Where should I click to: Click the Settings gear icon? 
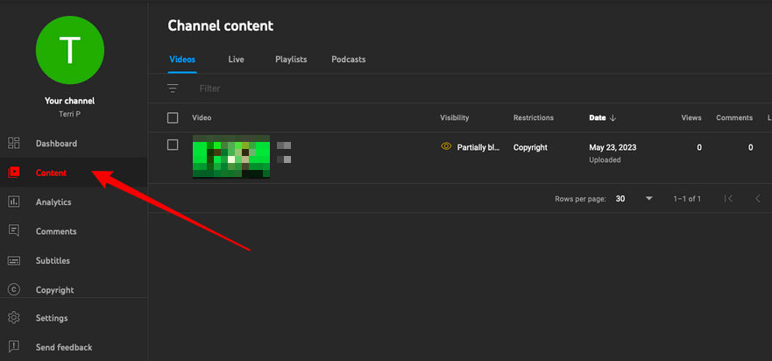14,318
